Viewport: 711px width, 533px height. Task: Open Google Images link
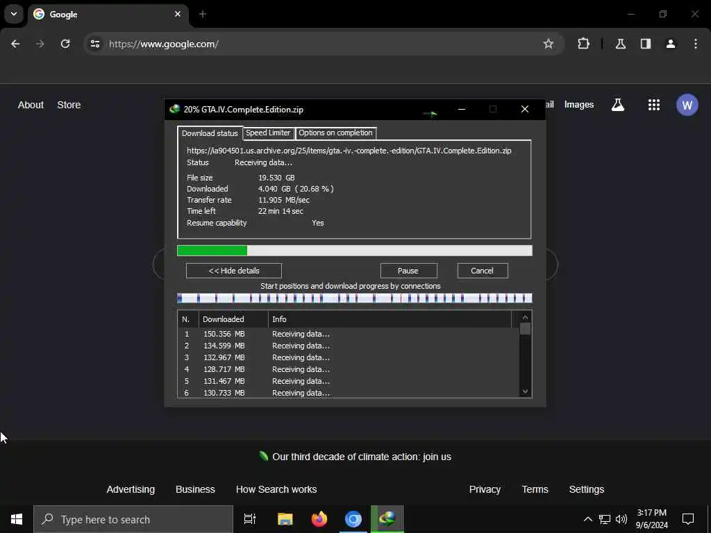(x=579, y=105)
